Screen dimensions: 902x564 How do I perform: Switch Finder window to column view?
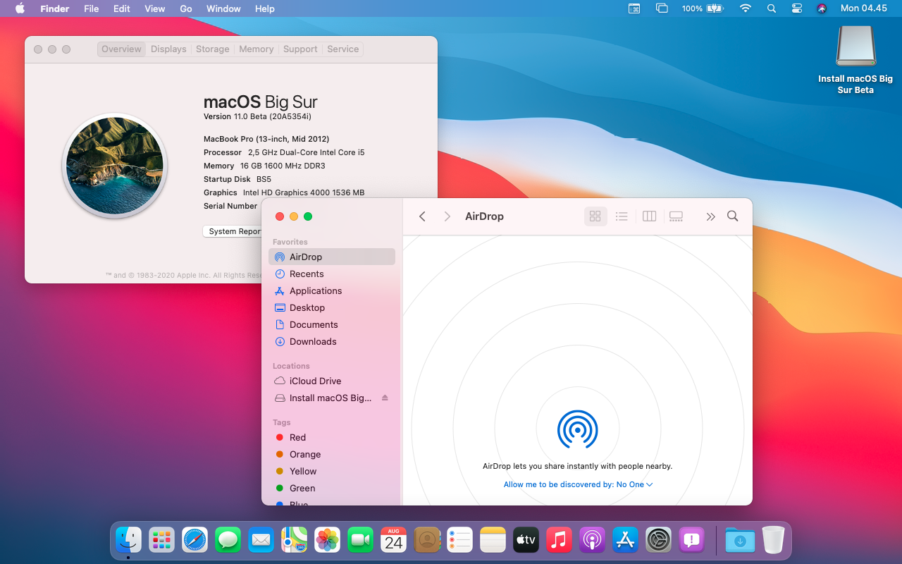pyautogui.click(x=650, y=216)
